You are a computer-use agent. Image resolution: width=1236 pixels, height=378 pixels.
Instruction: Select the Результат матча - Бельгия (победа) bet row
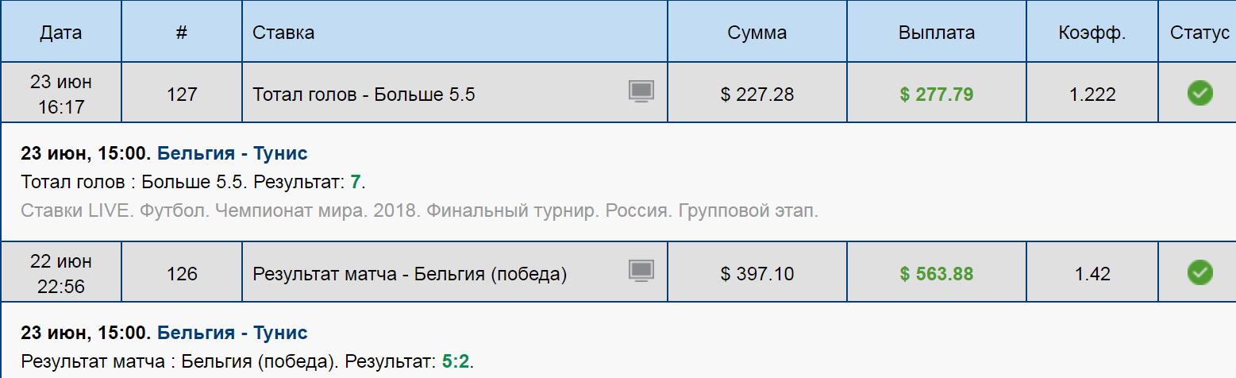pos(410,274)
